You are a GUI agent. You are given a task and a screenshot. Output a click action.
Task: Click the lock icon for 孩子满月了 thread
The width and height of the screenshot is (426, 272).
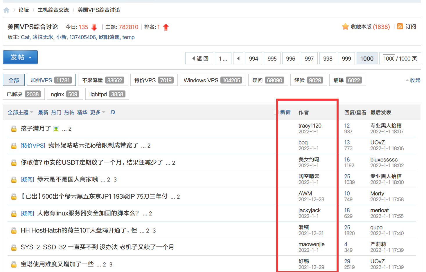coord(14,129)
